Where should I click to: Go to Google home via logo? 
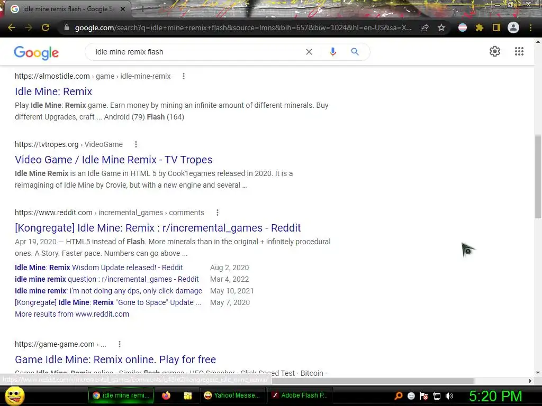37,52
